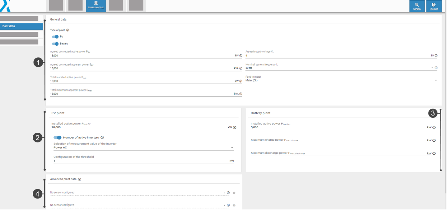Open the Type of plant info icon
448x214 pixels.
(x=68, y=30)
